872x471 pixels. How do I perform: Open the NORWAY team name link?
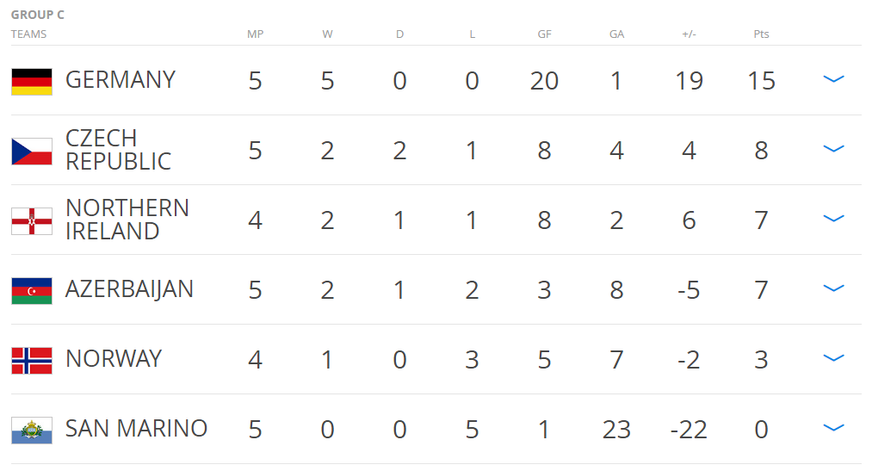pos(114,359)
